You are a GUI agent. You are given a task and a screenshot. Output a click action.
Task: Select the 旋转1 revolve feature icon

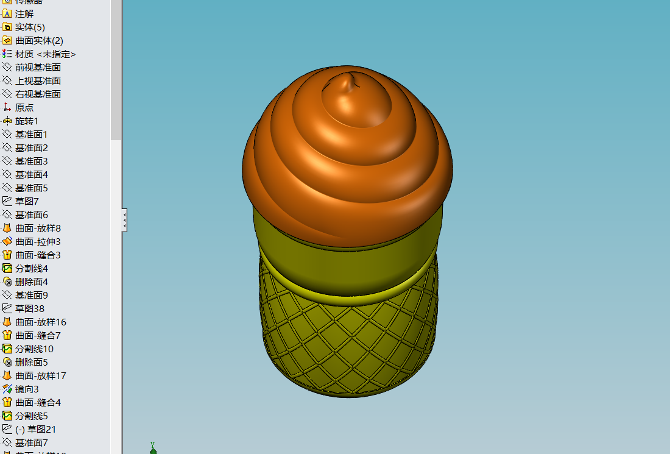[x=7, y=121]
